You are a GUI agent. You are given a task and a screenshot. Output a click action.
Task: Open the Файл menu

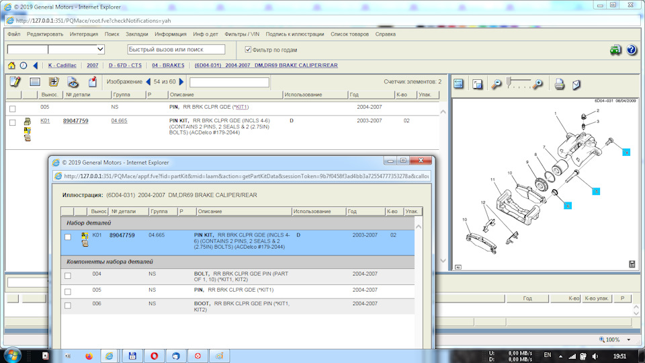[x=13, y=34]
